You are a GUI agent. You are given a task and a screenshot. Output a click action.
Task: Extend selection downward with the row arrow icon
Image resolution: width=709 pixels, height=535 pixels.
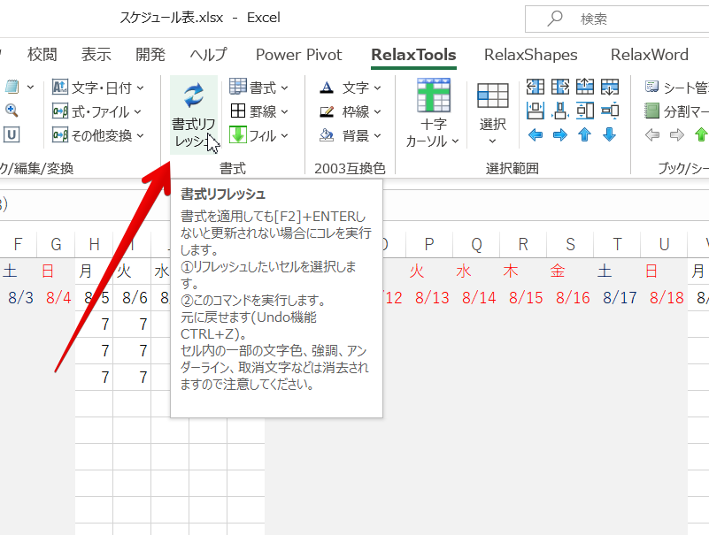pos(610,87)
